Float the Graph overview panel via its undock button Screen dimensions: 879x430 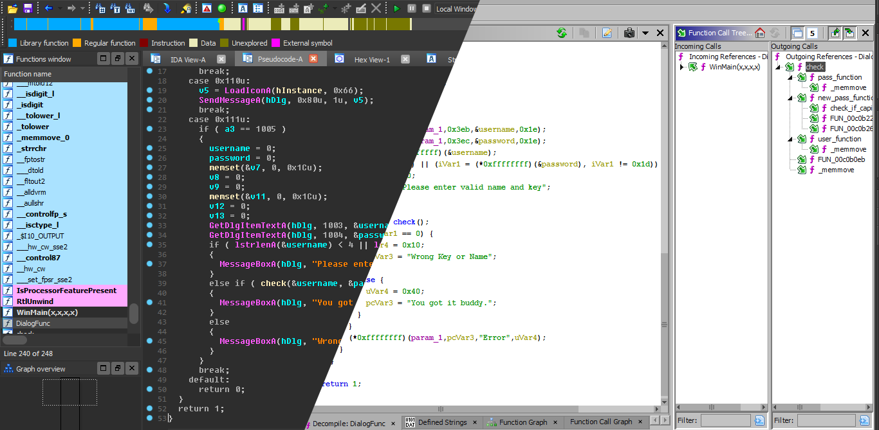[x=118, y=368]
